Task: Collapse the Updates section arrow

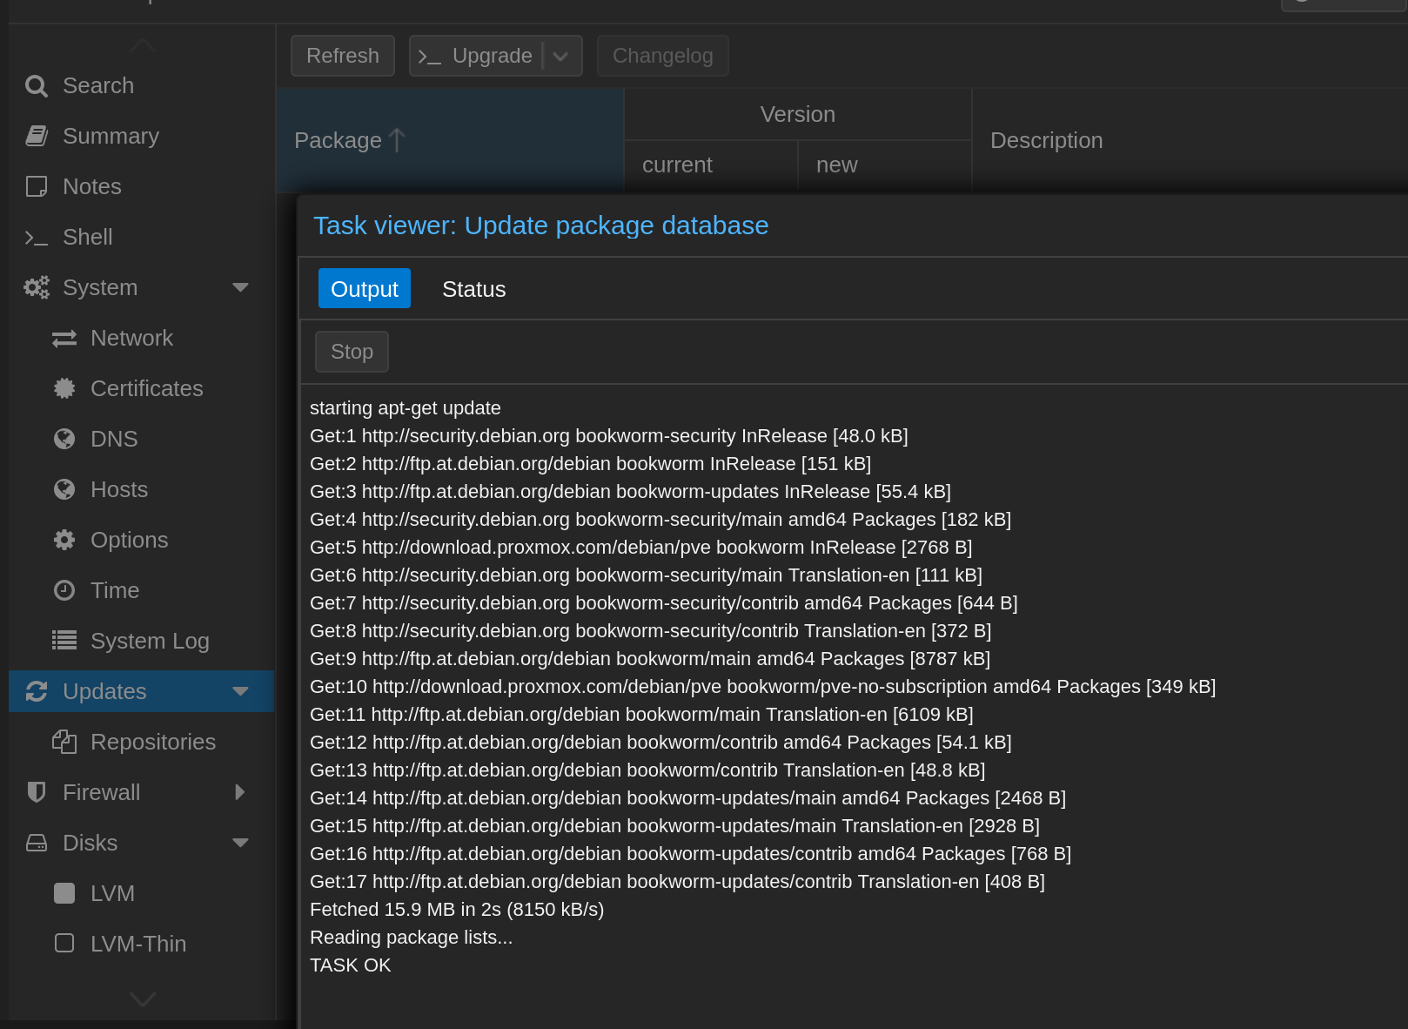Action: (x=241, y=692)
